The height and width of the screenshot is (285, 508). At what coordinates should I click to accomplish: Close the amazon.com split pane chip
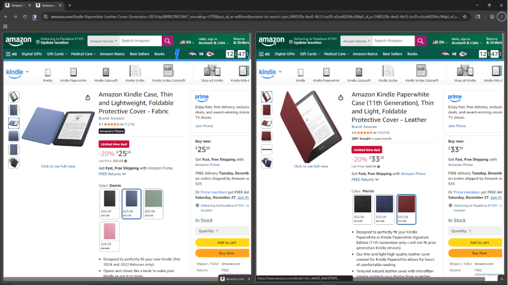pyautogui.click(x=249, y=279)
